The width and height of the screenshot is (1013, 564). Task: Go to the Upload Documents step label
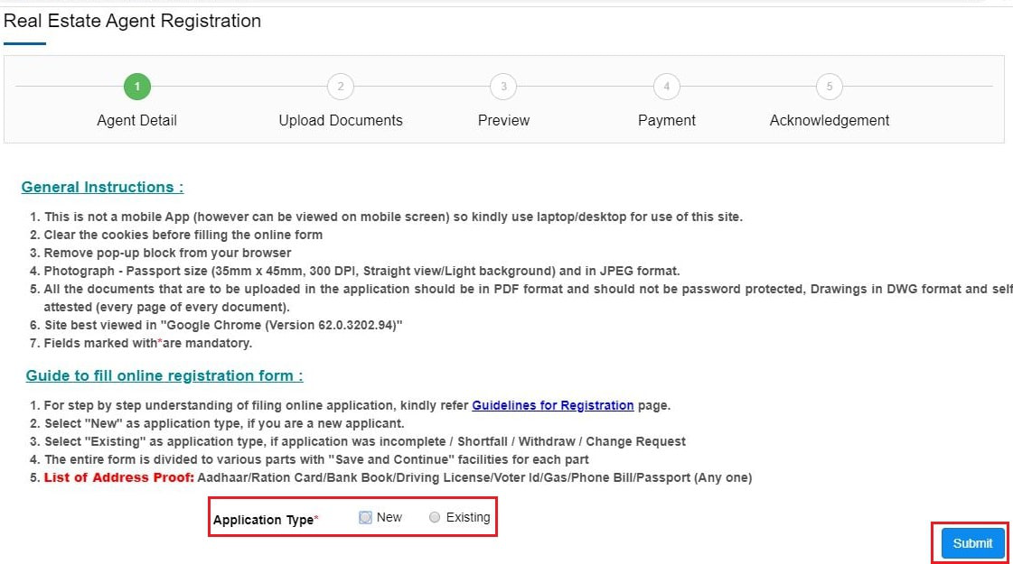(341, 120)
